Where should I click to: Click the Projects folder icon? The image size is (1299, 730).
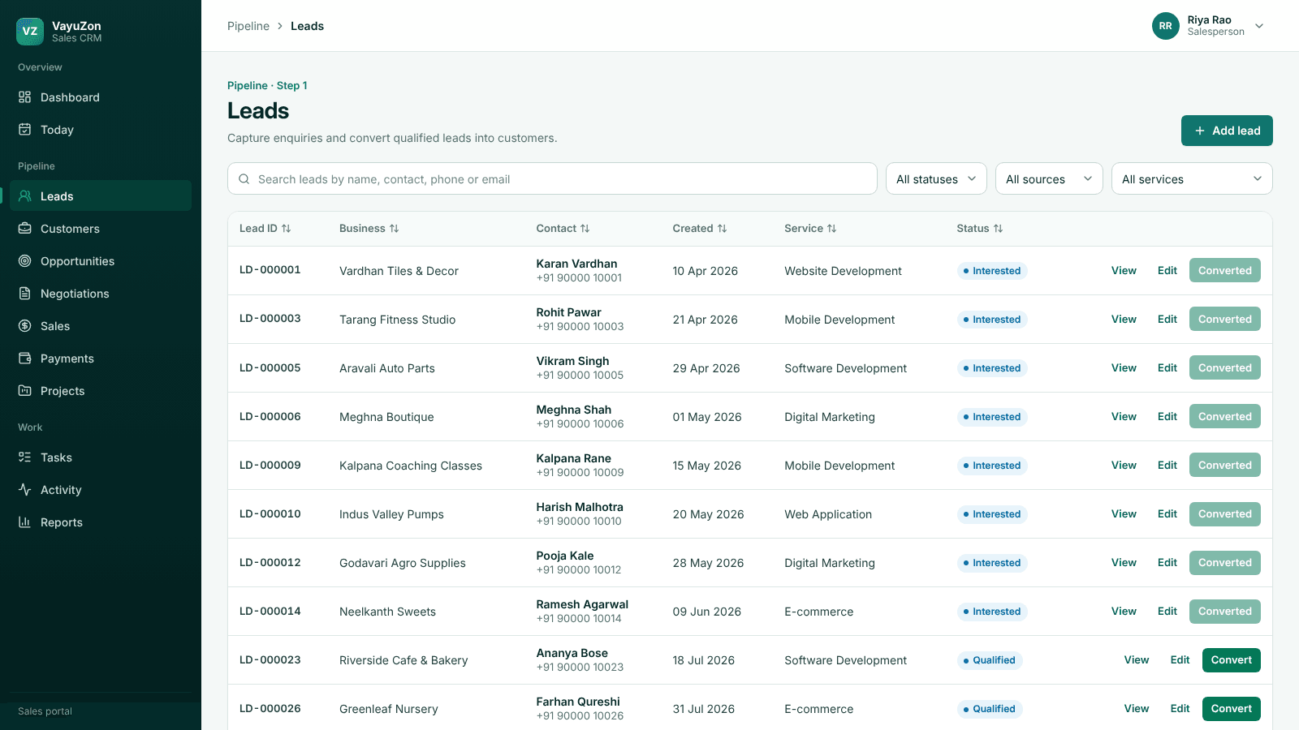click(25, 391)
